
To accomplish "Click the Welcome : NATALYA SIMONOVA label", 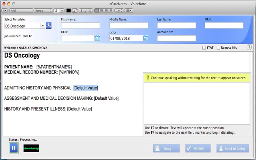I will point(26,48).
